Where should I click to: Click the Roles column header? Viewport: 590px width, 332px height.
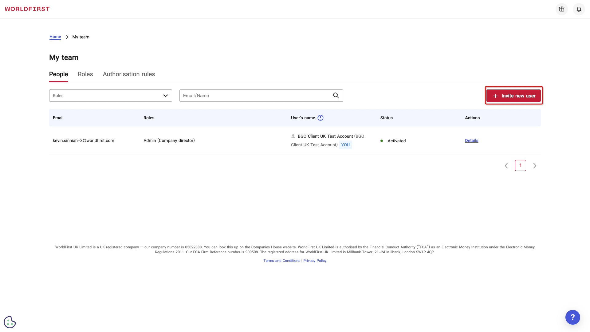tap(149, 118)
